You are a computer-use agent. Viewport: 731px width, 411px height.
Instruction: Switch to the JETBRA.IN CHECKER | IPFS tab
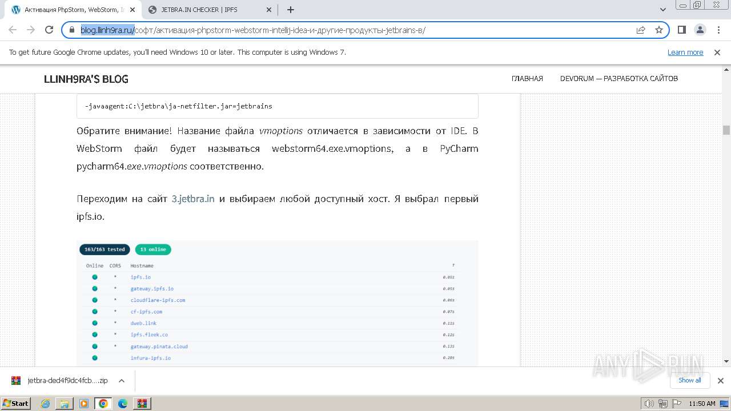(210, 10)
